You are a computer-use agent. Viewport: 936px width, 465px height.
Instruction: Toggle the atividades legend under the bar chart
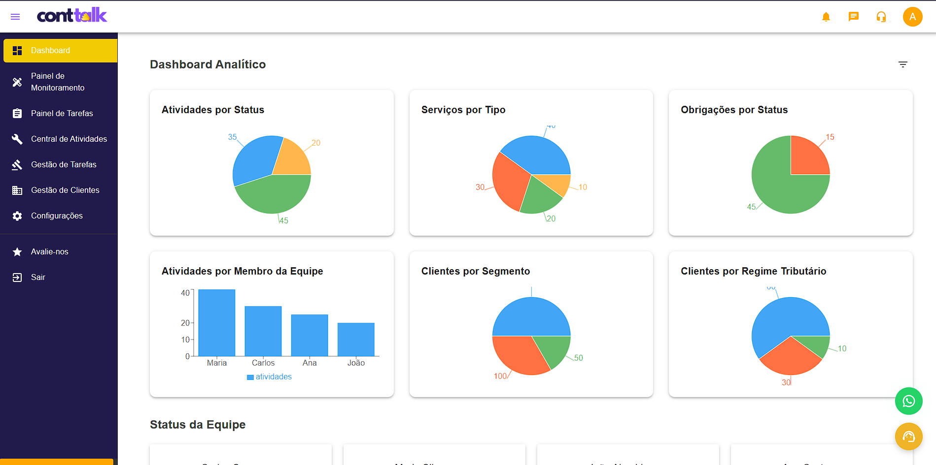269,376
